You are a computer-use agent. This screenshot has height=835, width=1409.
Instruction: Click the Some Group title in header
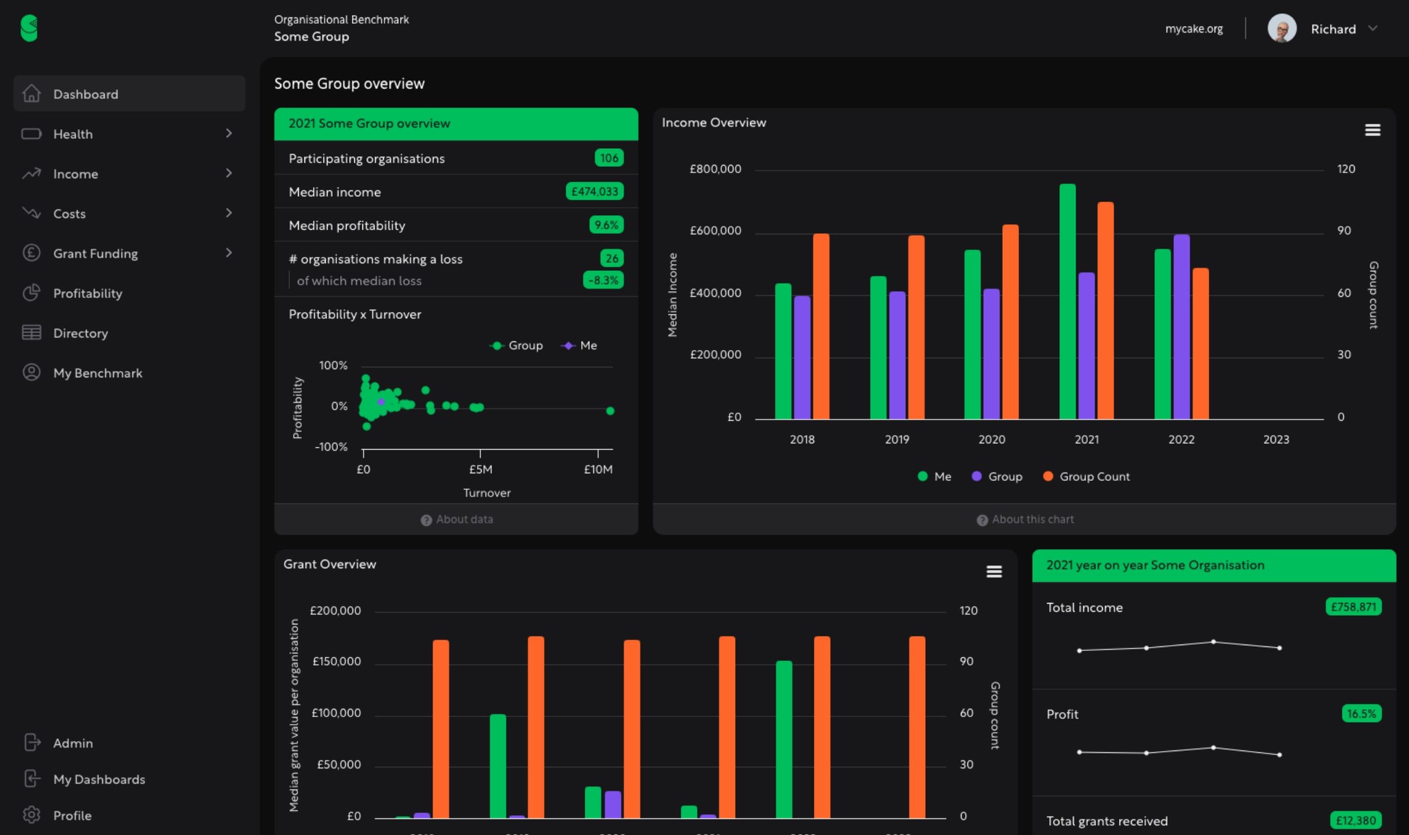click(312, 36)
